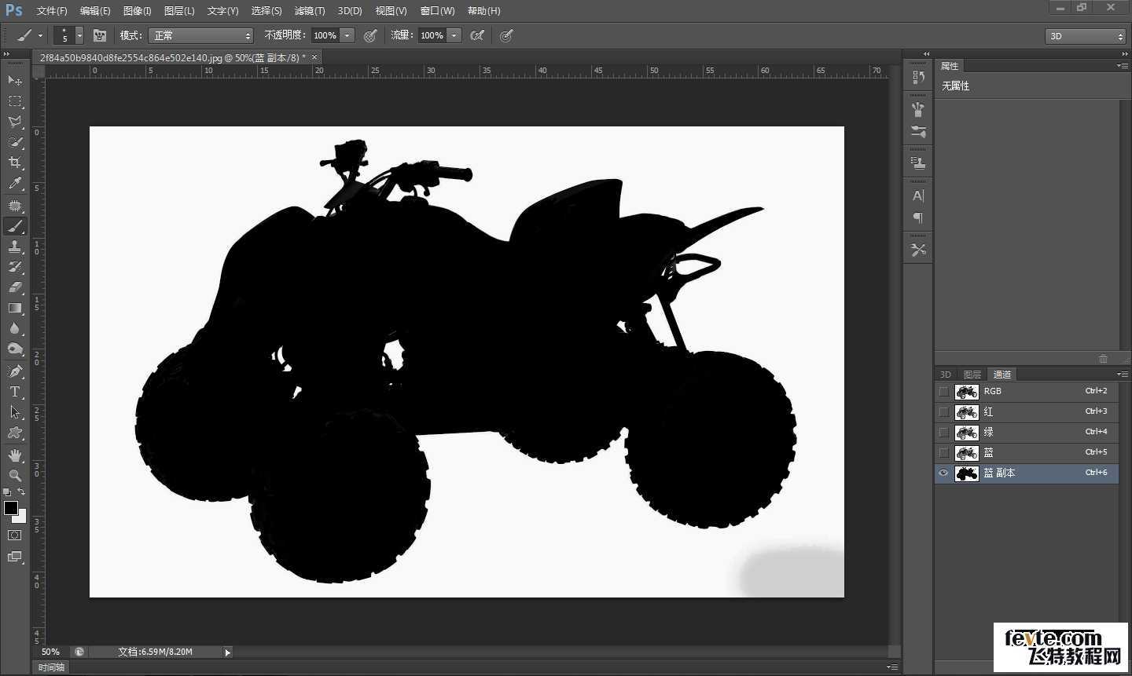Select the Crop tool
Screen dimensions: 1132x676
pyautogui.click(x=15, y=163)
